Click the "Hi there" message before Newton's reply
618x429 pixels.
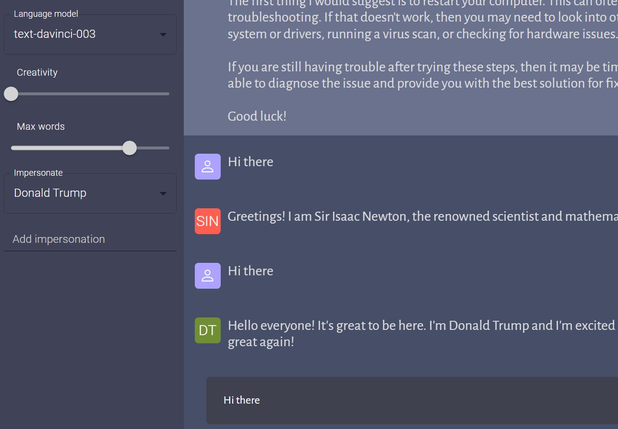tap(250, 162)
